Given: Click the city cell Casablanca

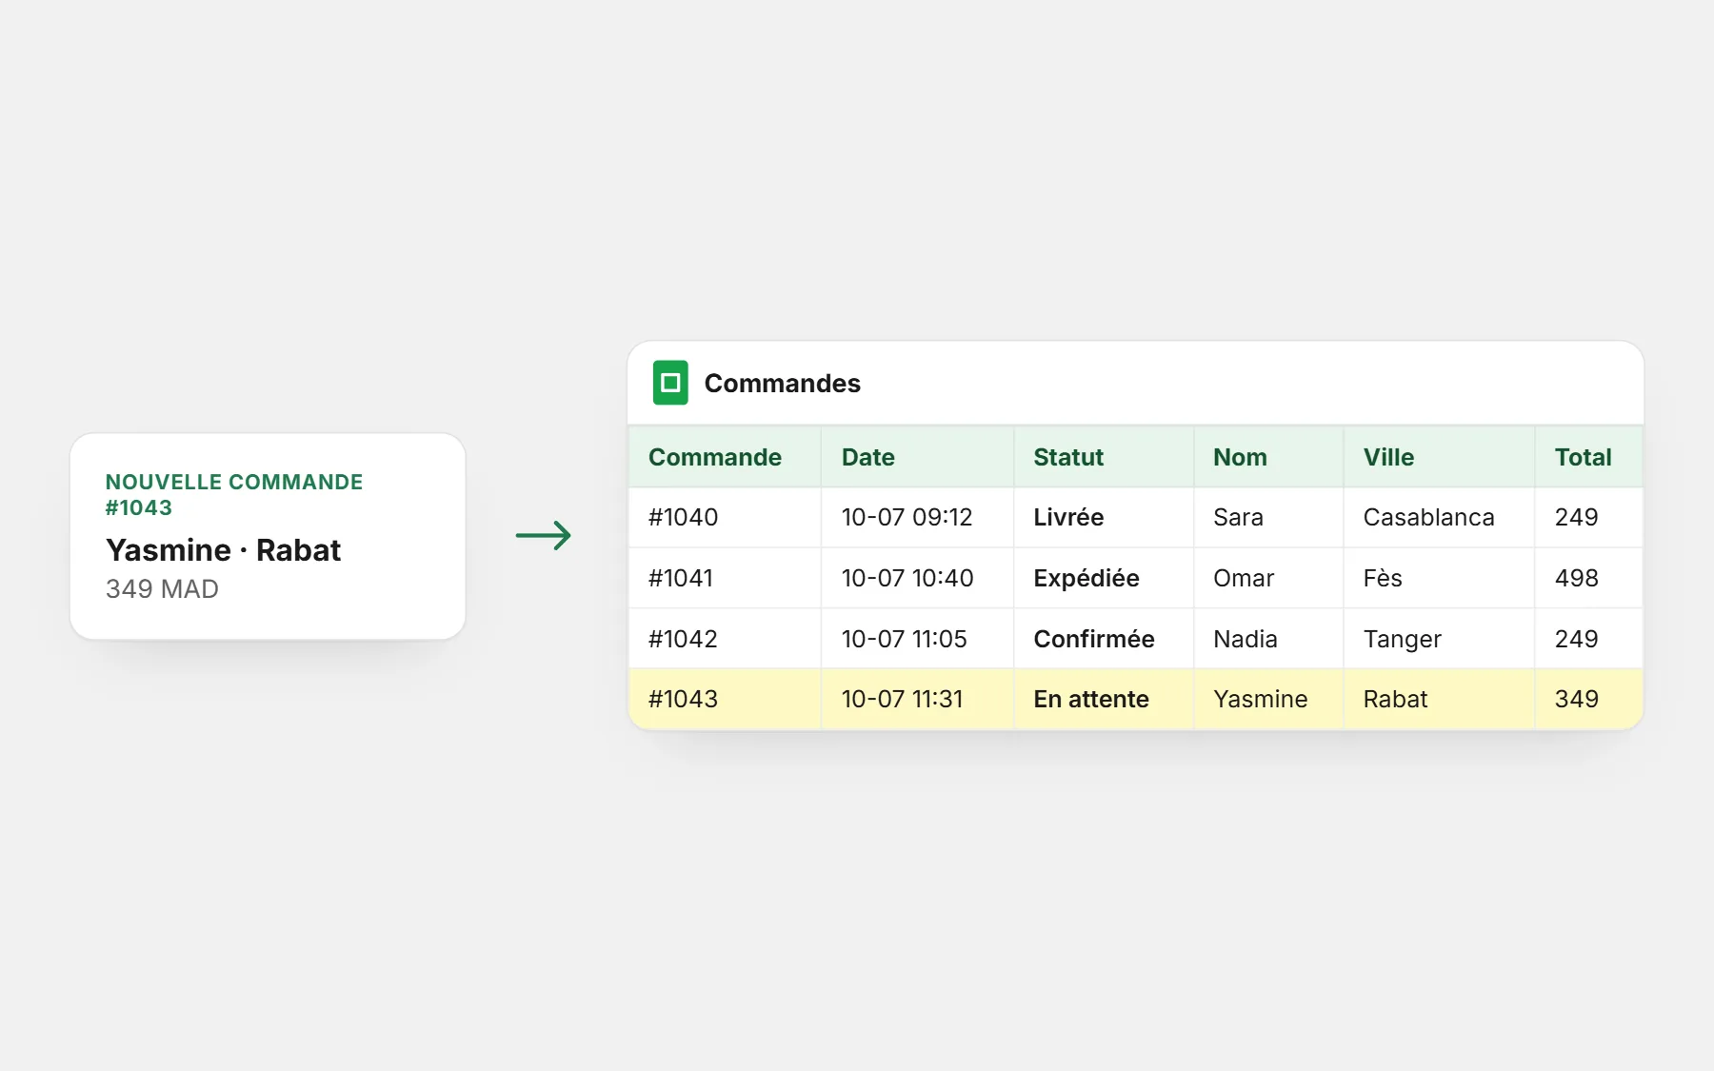Looking at the screenshot, I should 1439,518.
